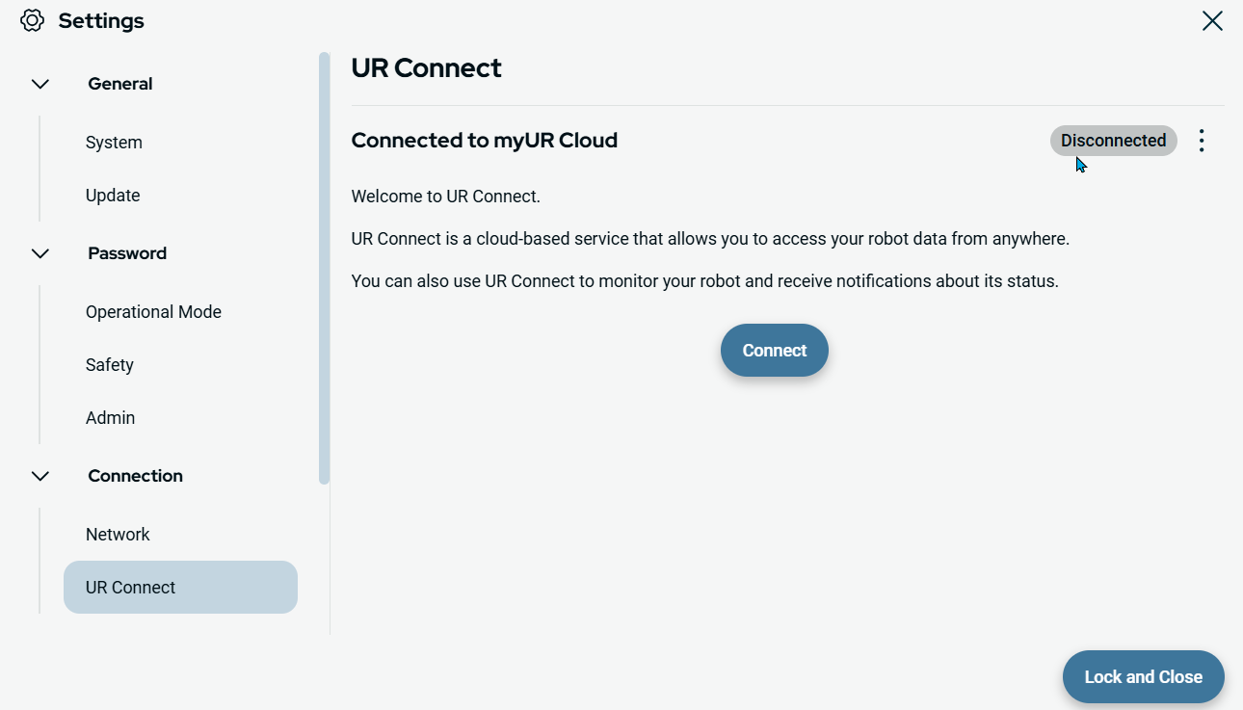Image resolution: width=1243 pixels, height=710 pixels.
Task: Click the Settings gear icon
Action: pos(32,21)
